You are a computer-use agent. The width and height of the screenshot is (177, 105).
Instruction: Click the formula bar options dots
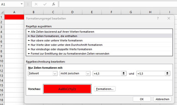click(28, 4)
